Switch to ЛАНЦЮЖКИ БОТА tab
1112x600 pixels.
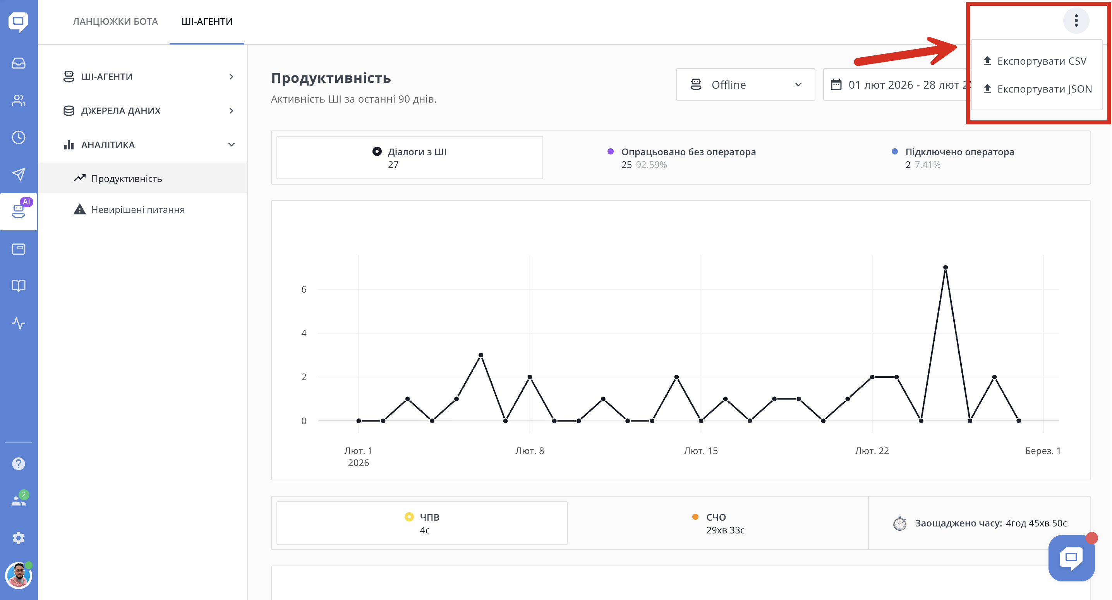[115, 22]
